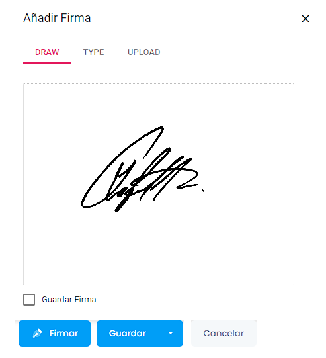Click the drawn signature on the canvas

[143, 169]
